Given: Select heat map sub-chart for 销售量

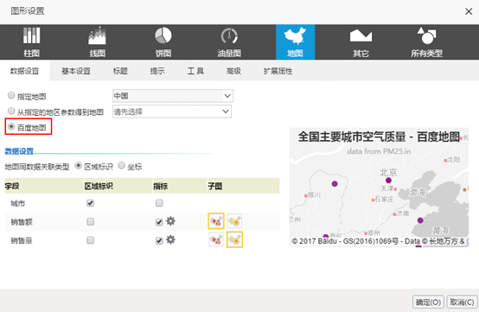Looking at the screenshot, I should (234, 239).
